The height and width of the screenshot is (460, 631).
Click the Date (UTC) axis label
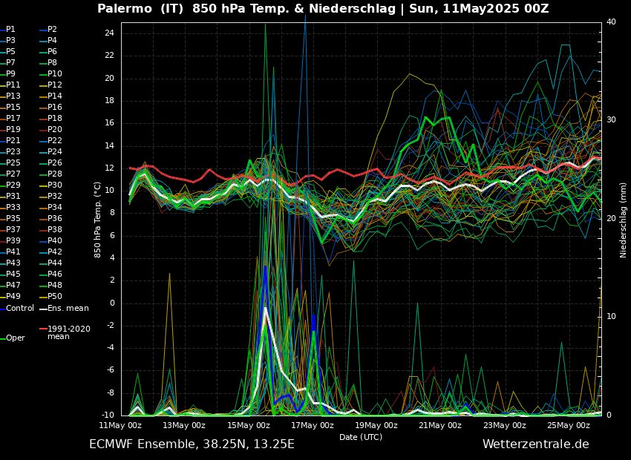coord(360,437)
